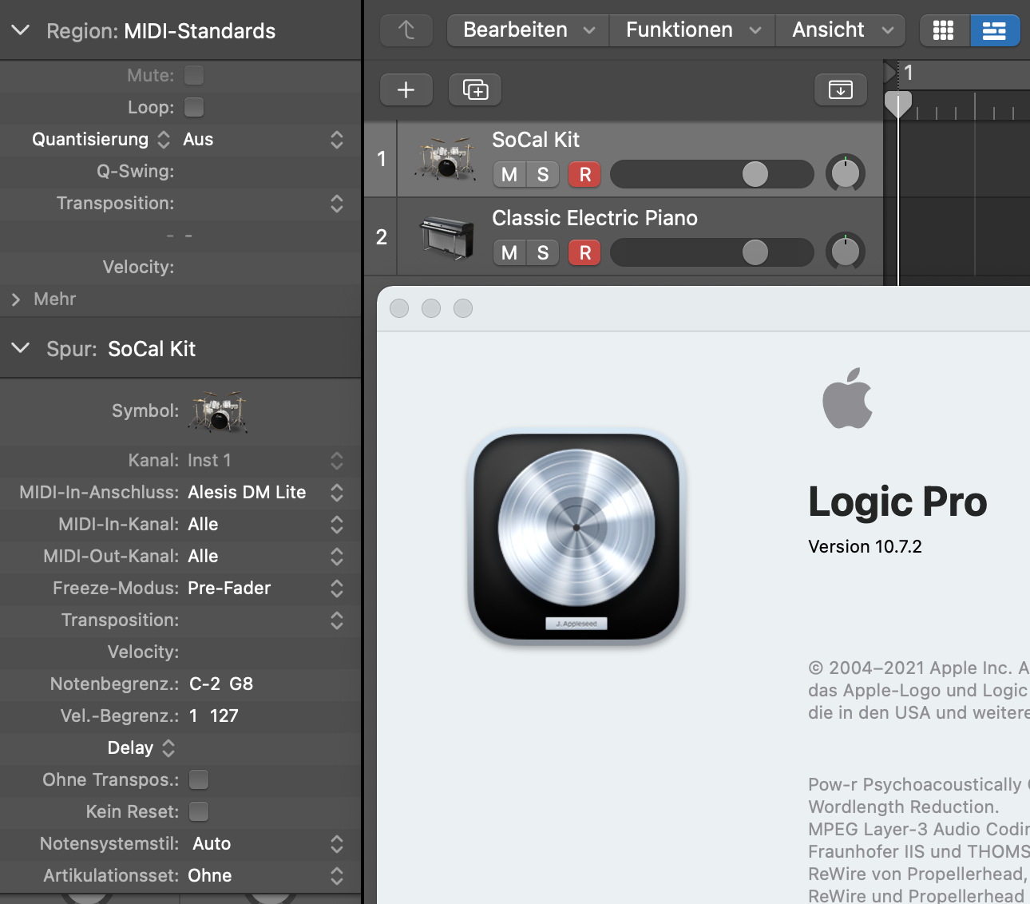1030x904 pixels.
Task: Click Classic Electric Piano track icon
Action: (x=446, y=237)
